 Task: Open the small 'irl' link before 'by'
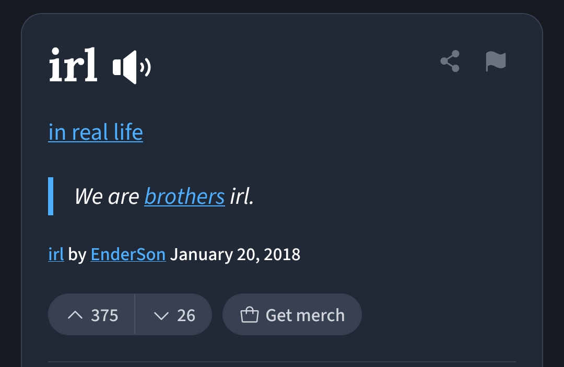(x=56, y=254)
